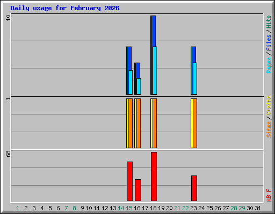Select the orange sites bar on day 18

point(155,123)
